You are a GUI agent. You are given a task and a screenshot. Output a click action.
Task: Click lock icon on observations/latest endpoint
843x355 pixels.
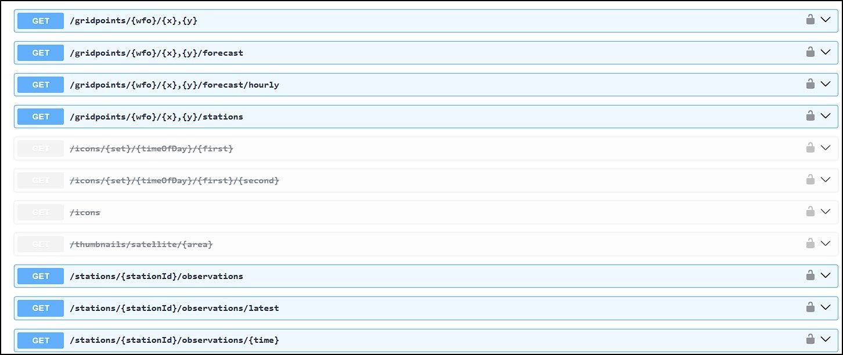click(810, 307)
